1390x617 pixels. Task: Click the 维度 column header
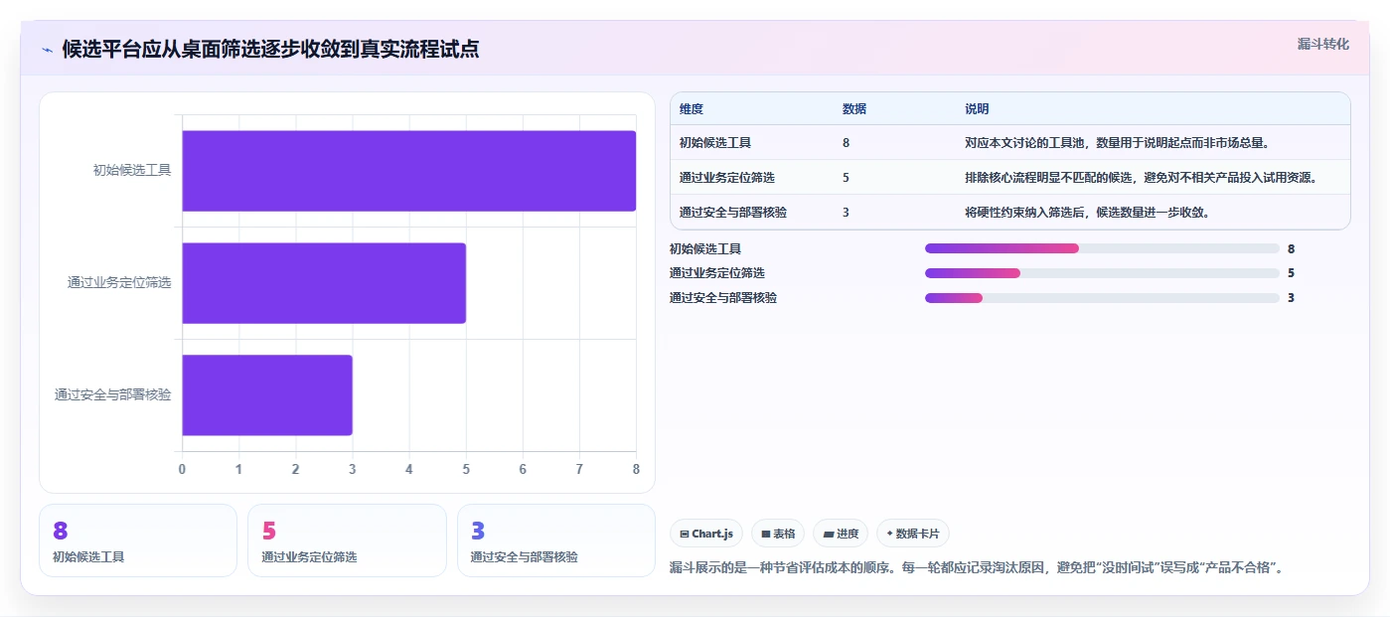pyautogui.click(x=692, y=109)
